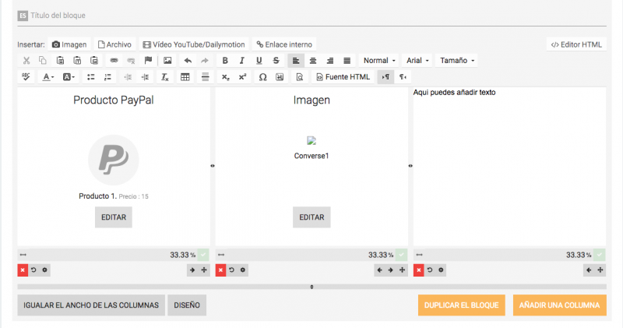Screen dimensions: 623x328
Task: Set right-to-left text direction
Action: tap(403, 77)
